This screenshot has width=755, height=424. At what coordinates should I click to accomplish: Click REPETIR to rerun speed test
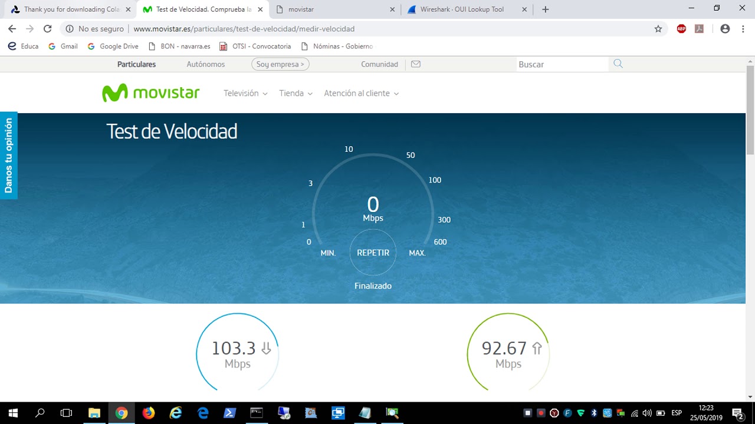click(373, 253)
